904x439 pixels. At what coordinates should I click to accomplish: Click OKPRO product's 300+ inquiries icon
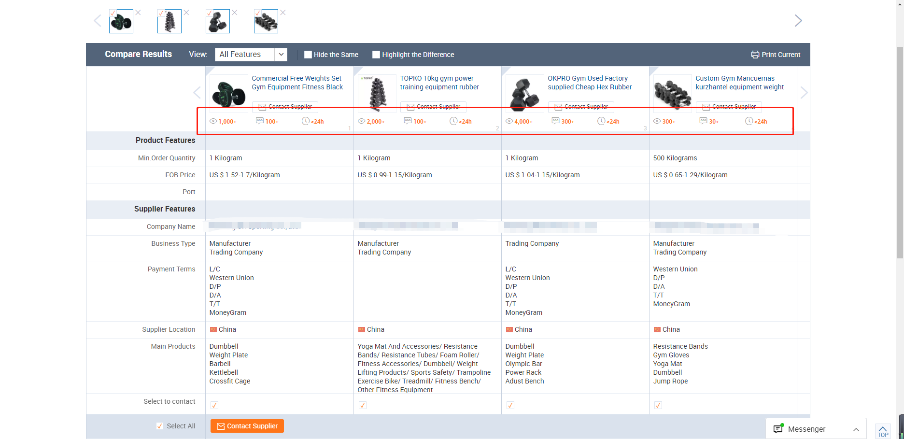tap(555, 121)
